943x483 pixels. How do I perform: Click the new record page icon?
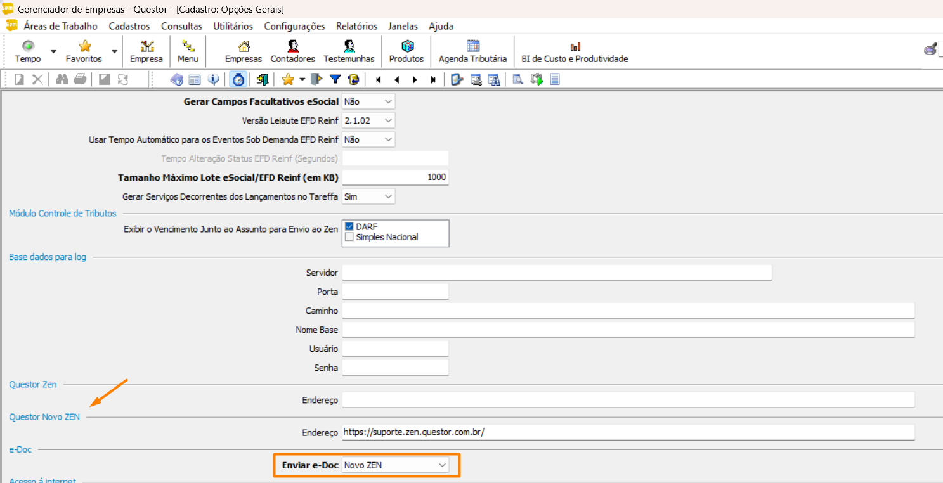(x=20, y=79)
